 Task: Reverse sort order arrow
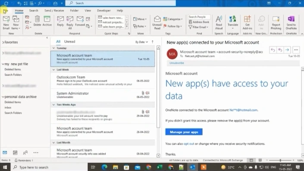(x=153, y=42)
